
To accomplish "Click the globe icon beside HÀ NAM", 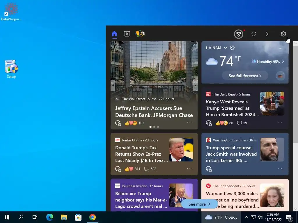I will [232, 48].
